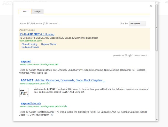The height and width of the screenshot is (127, 168).
Task: Click the vertical scrollbar thumb
Action: (157, 28)
